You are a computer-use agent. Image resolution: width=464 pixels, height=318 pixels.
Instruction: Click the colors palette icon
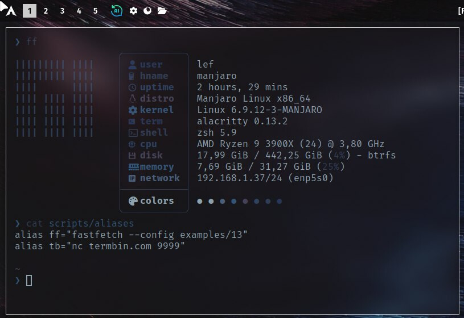(x=133, y=201)
